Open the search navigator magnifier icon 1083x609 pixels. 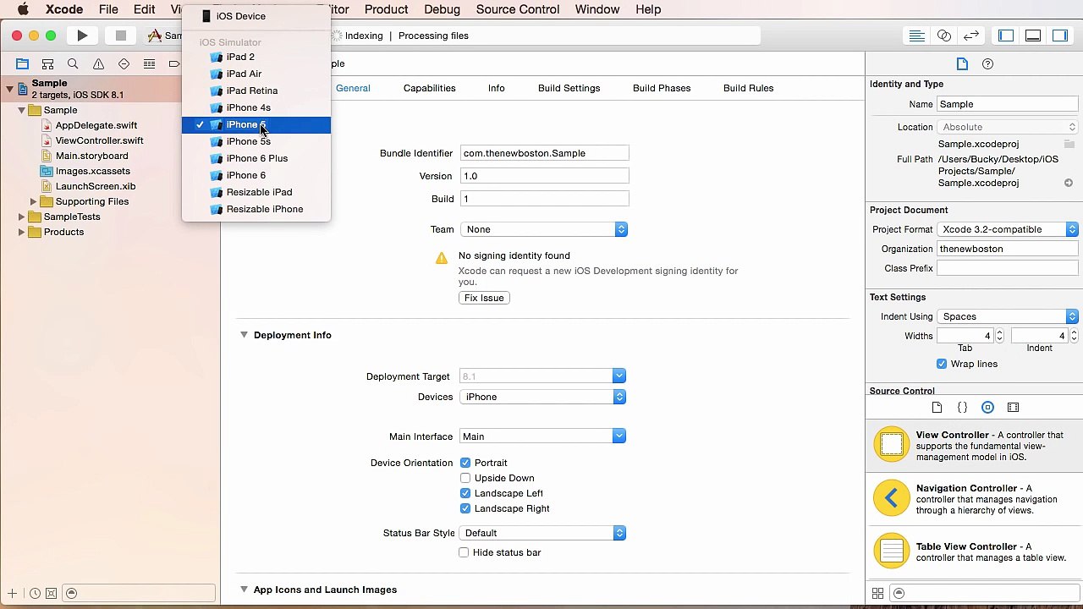73,64
